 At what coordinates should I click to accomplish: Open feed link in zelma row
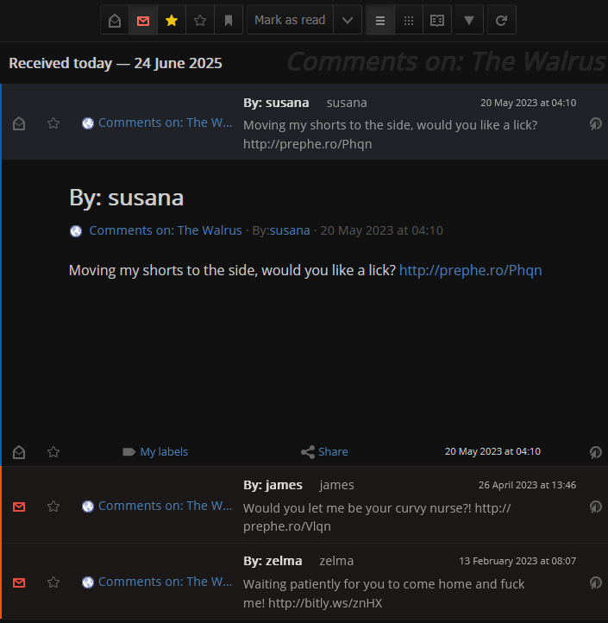pyautogui.click(x=165, y=582)
